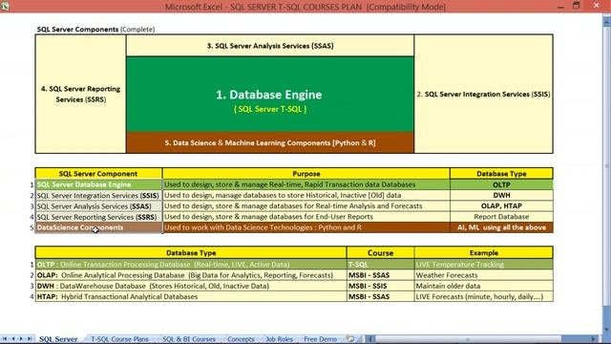Select the cell about Real-time Analysis and Forecasts

tap(306, 206)
